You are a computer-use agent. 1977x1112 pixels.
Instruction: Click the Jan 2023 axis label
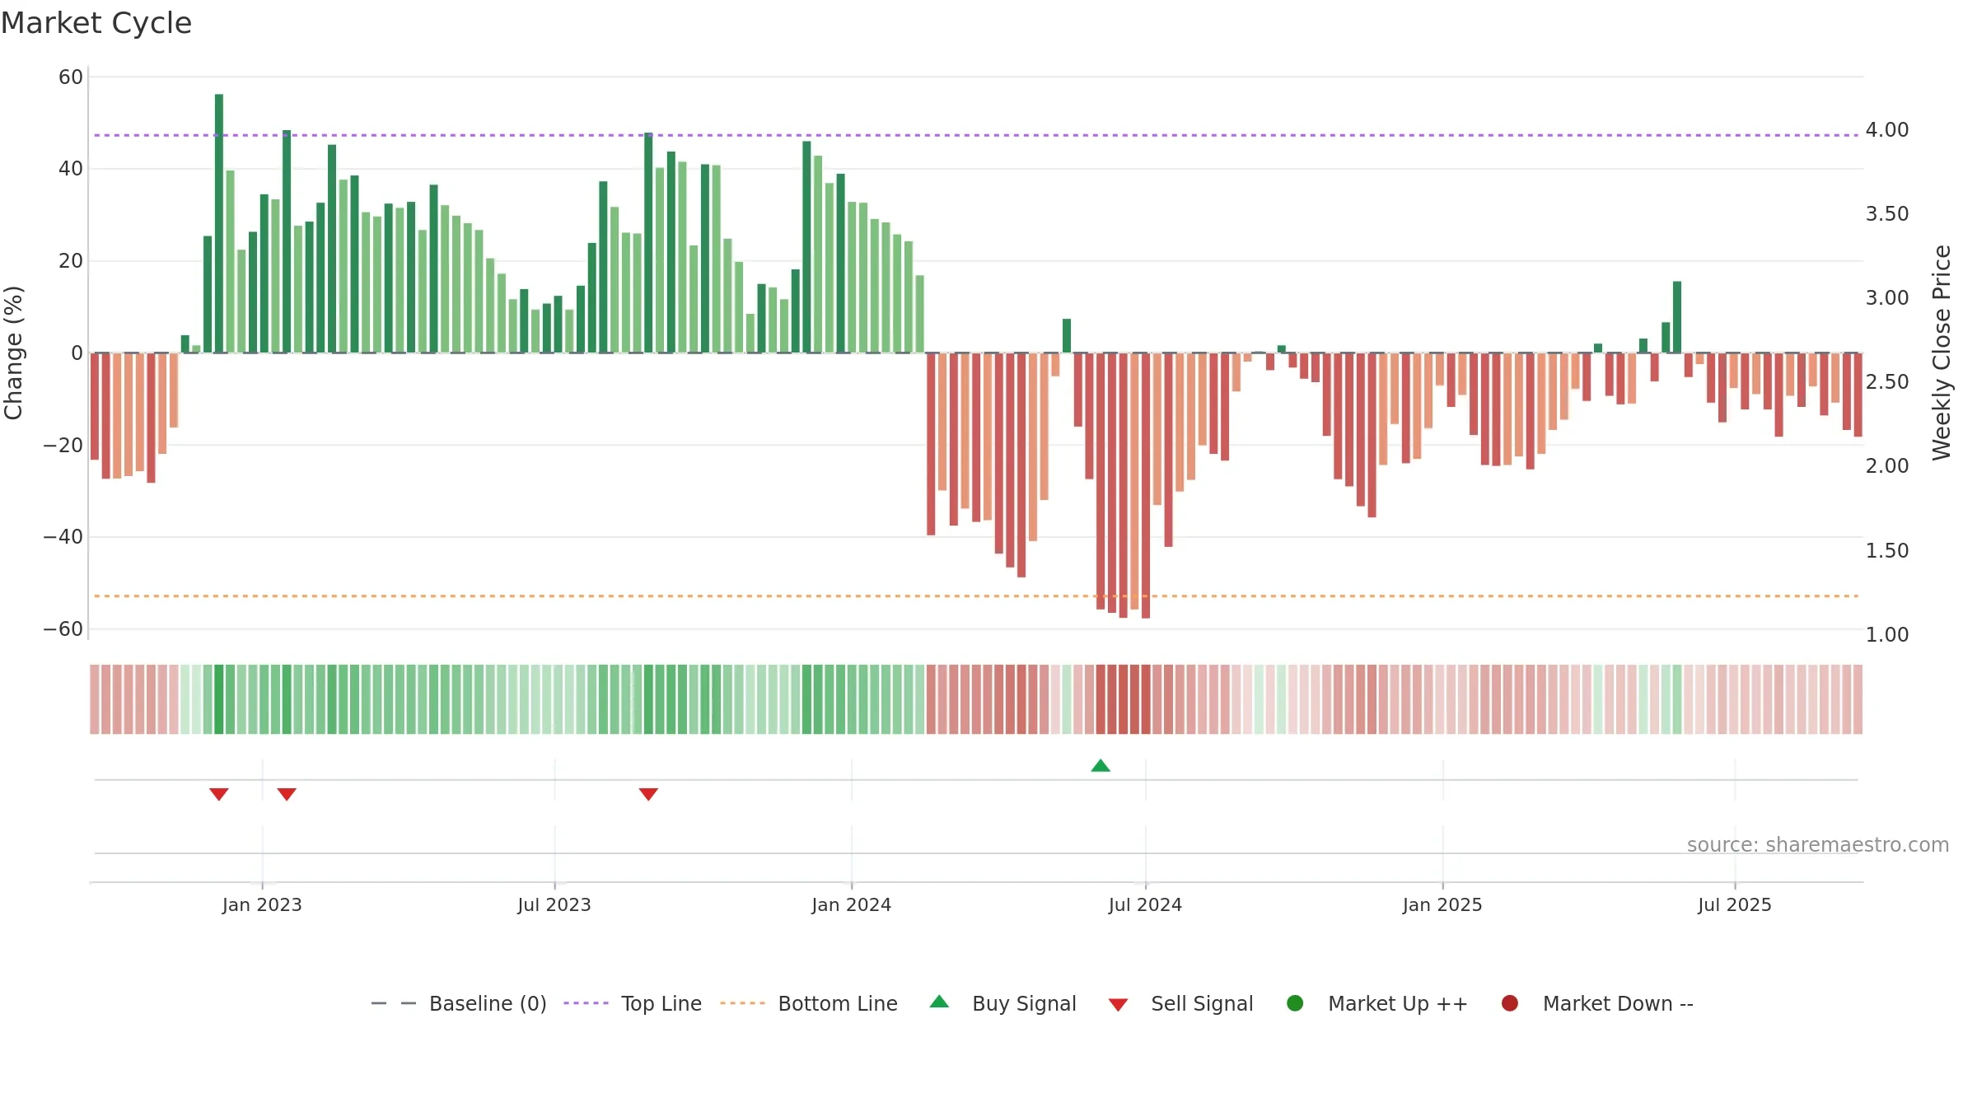point(262,905)
